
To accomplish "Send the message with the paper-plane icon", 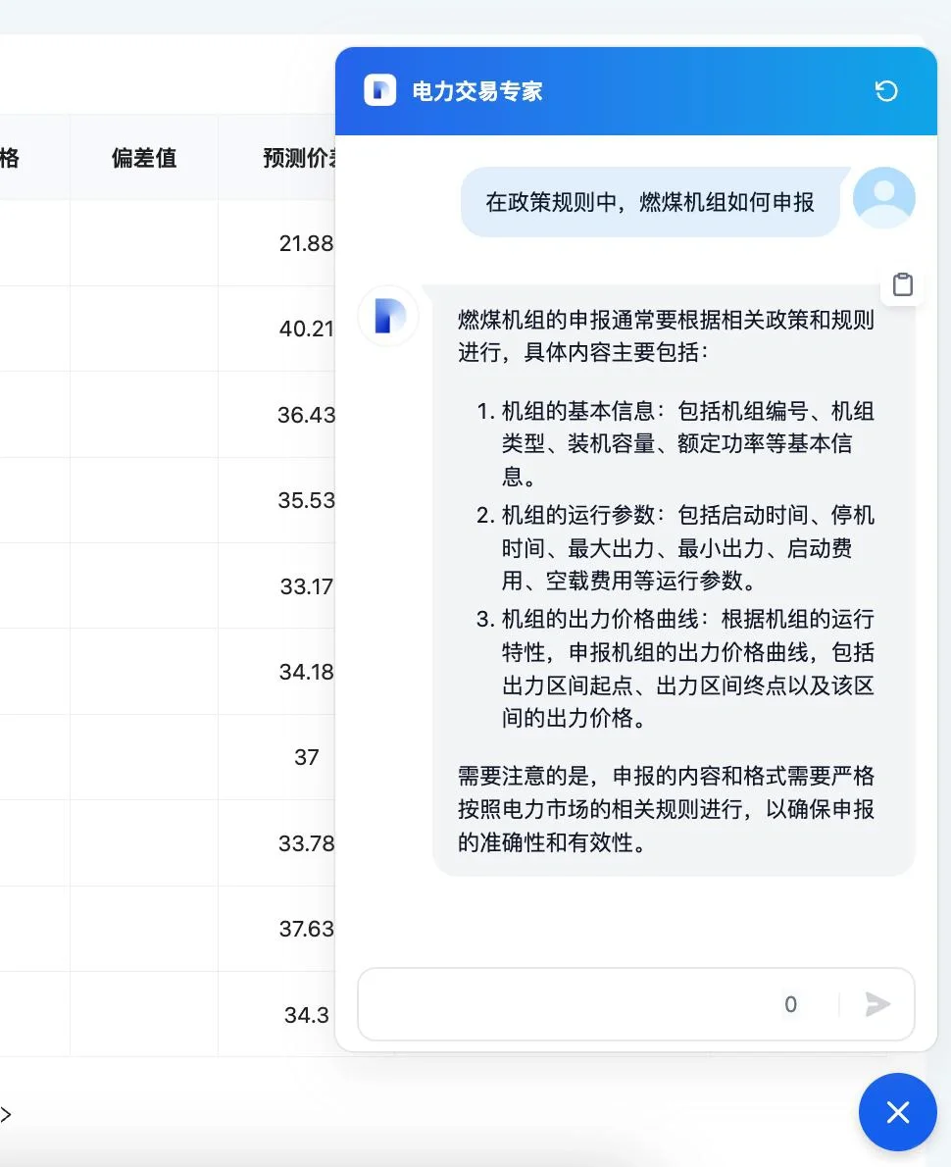I will pyautogui.click(x=877, y=1004).
